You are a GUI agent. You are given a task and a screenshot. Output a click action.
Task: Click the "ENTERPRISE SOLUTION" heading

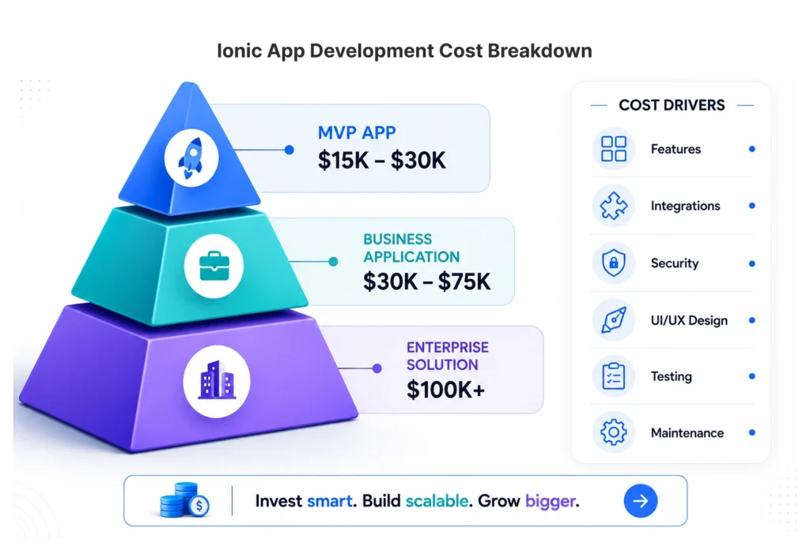(x=448, y=356)
